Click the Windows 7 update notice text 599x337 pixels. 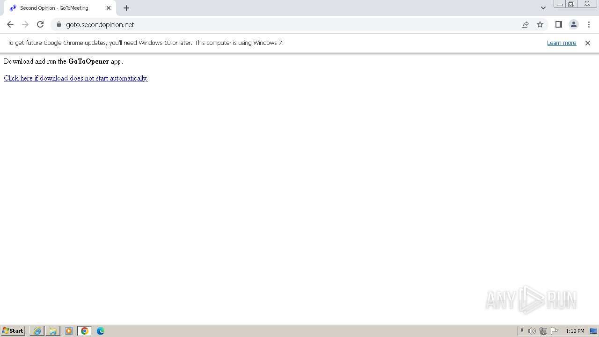[146, 43]
